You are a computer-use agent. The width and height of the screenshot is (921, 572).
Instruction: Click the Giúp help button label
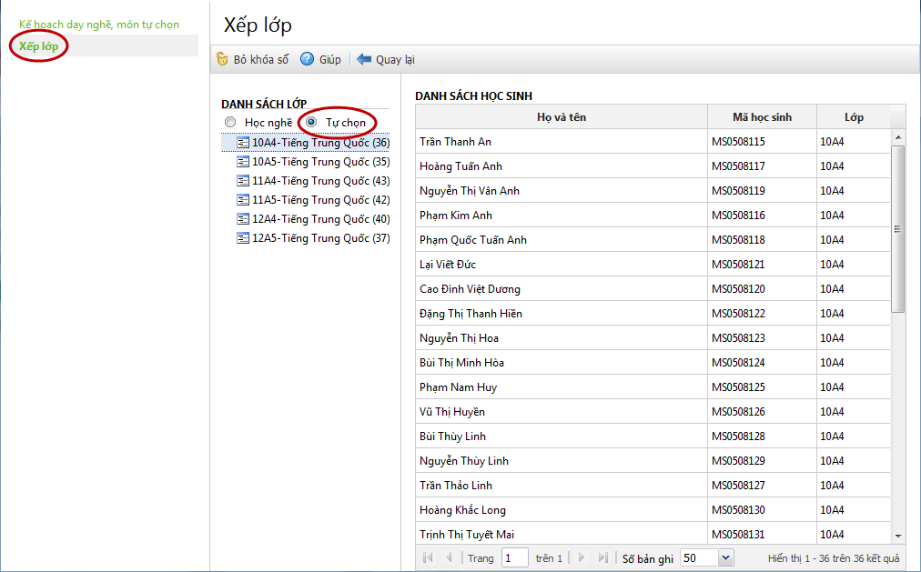(x=330, y=59)
